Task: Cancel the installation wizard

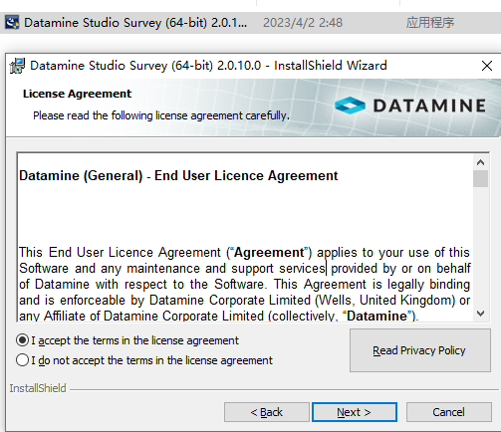Action: coord(449,412)
